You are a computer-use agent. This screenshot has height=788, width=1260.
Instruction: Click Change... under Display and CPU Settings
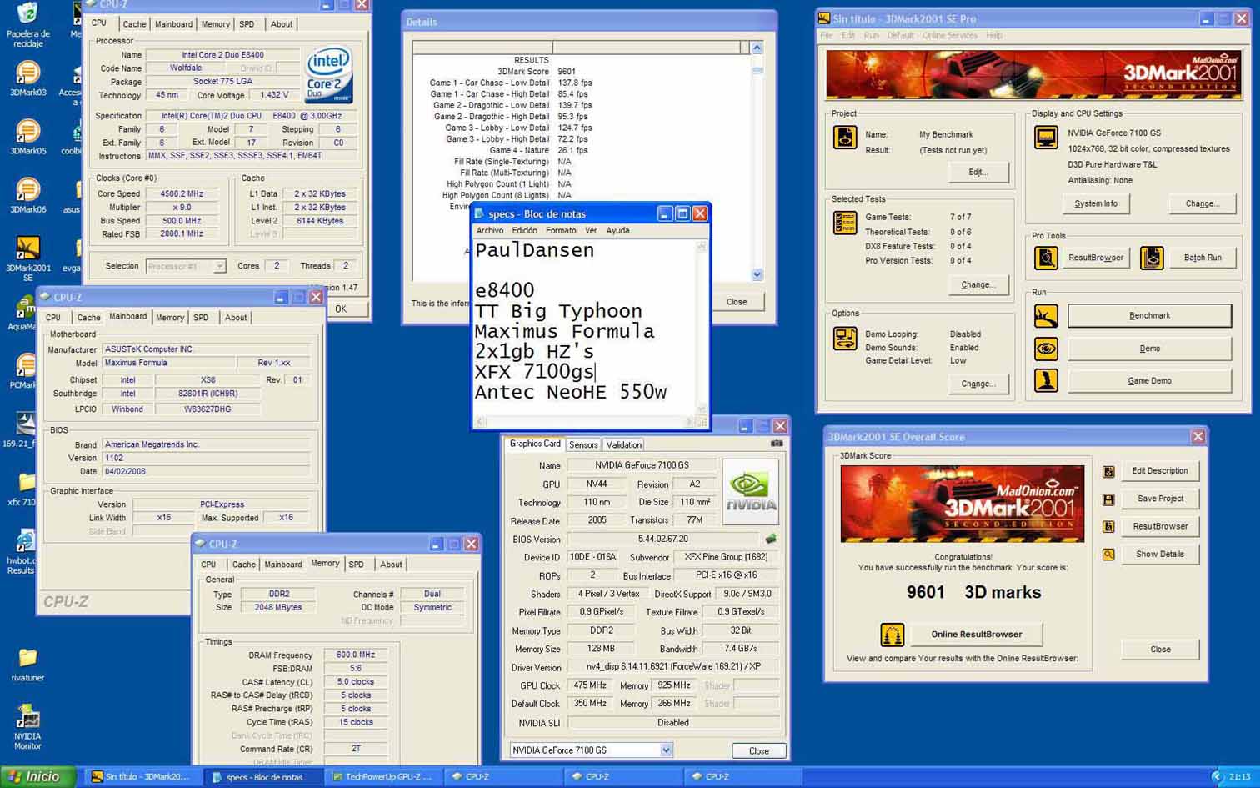1202,203
